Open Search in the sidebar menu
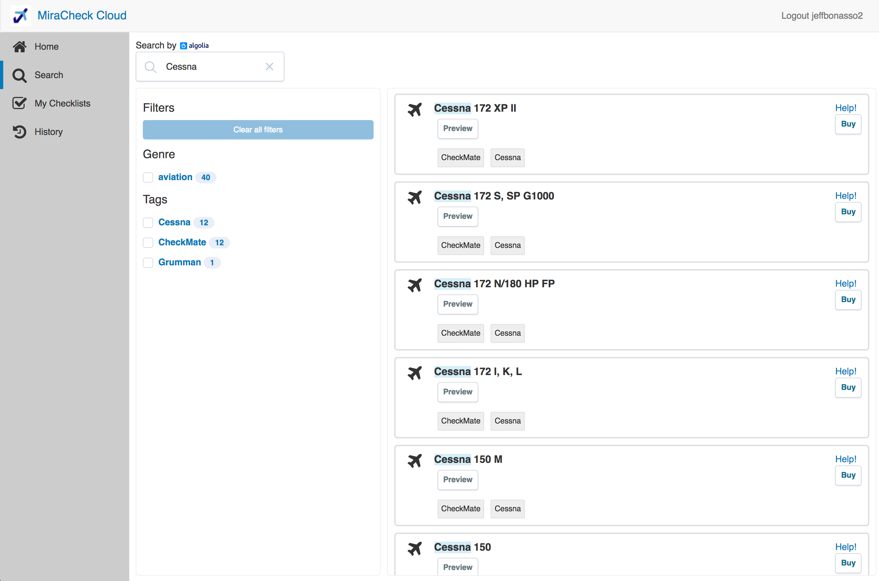 65,75
